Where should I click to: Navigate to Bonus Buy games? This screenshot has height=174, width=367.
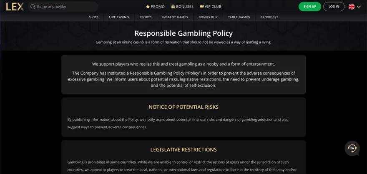[208, 17]
